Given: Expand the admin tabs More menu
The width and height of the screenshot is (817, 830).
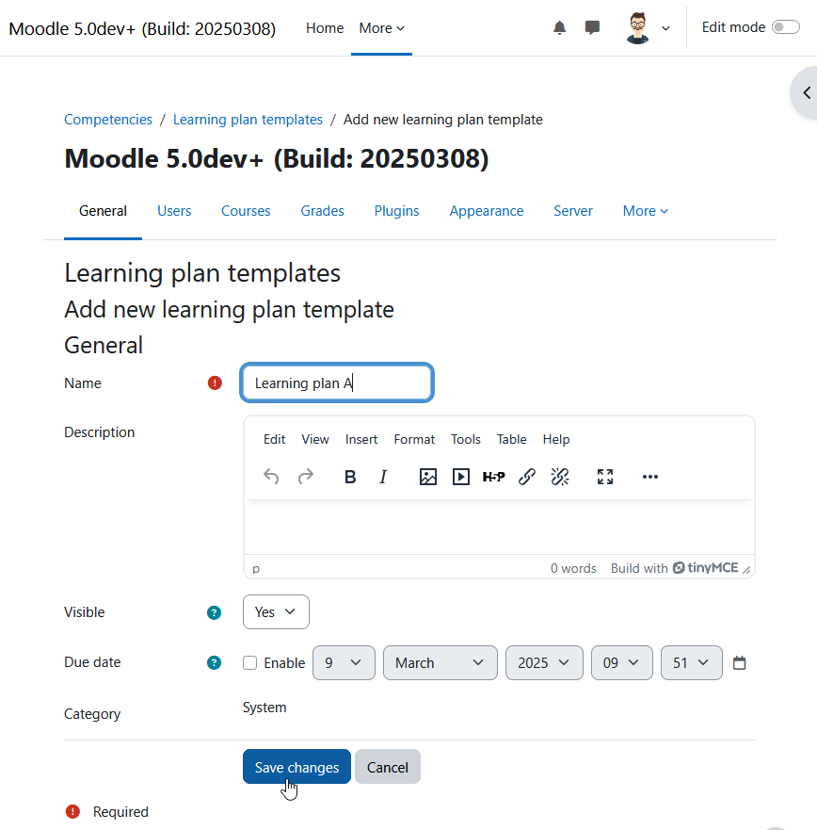Looking at the screenshot, I should point(645,211).
